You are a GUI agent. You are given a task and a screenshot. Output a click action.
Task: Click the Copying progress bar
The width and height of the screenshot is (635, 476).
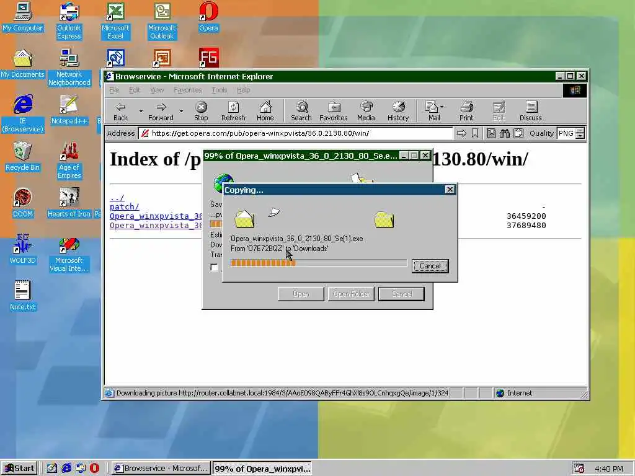tap(318, 263)
